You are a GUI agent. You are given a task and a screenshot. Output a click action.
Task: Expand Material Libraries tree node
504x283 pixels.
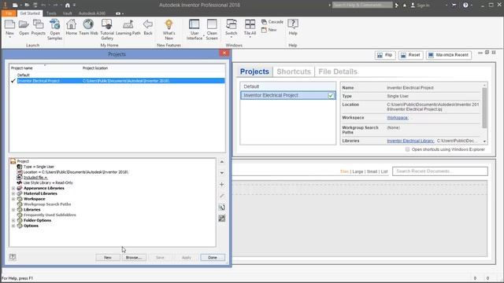pyautogui.click(x=13, y=194)
